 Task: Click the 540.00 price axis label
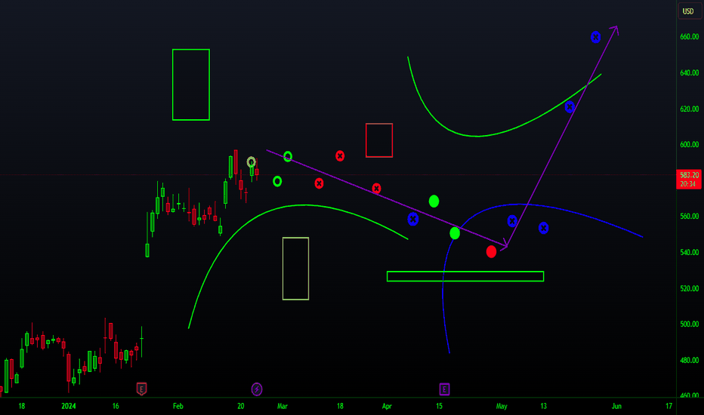tap(689, 253)
